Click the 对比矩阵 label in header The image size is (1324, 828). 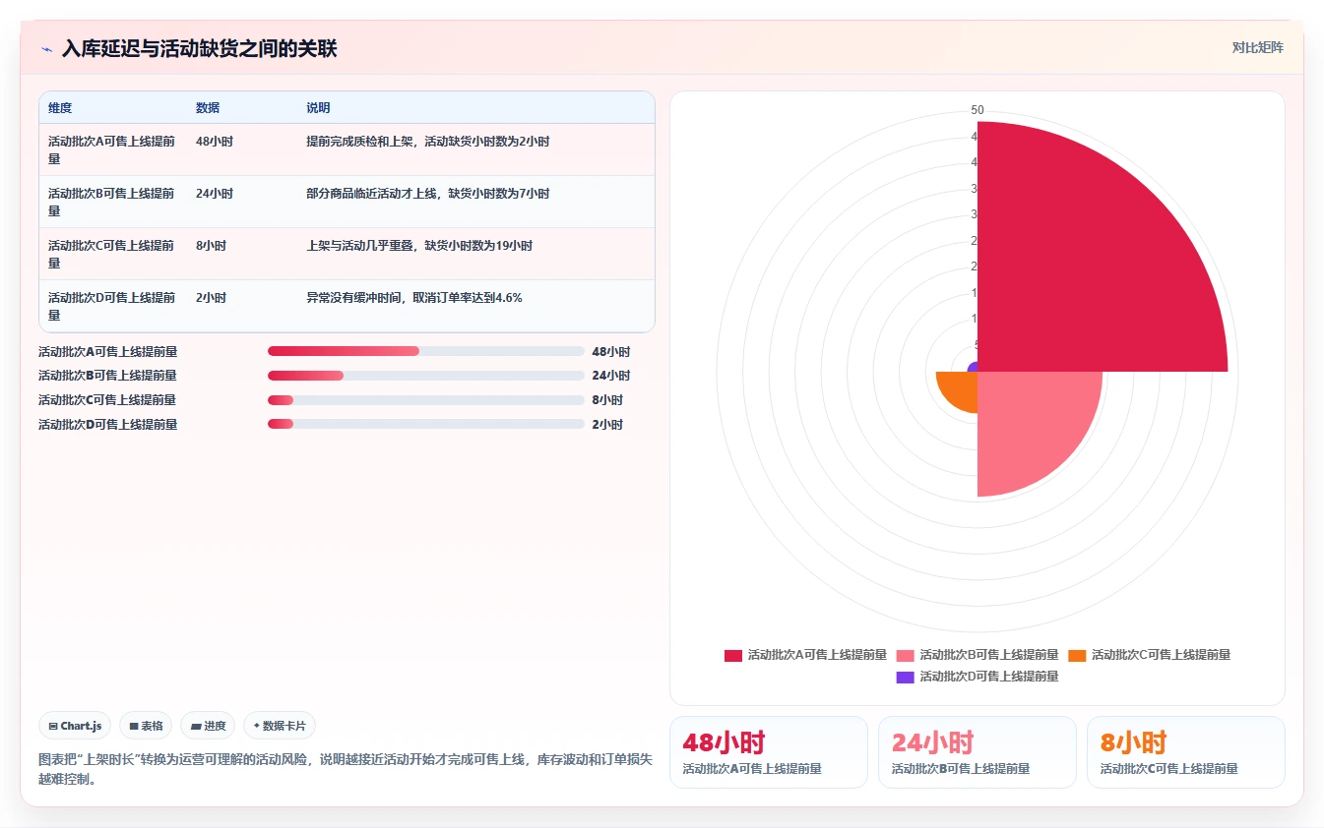(x=1257, y=47)
